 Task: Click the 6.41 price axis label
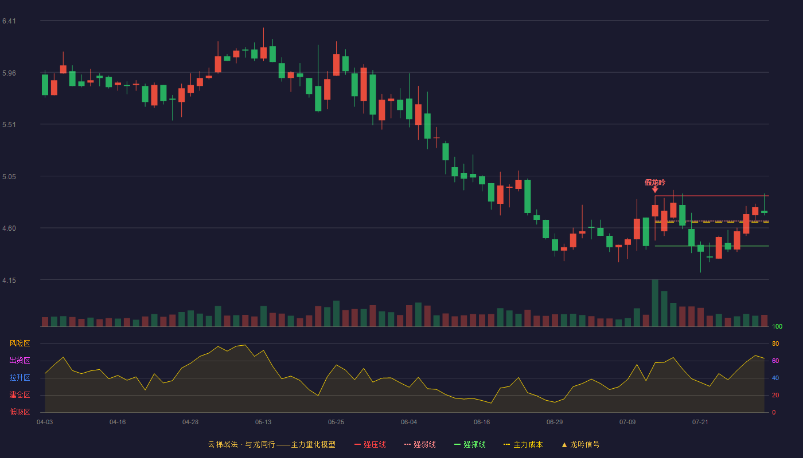click(9, 21)
